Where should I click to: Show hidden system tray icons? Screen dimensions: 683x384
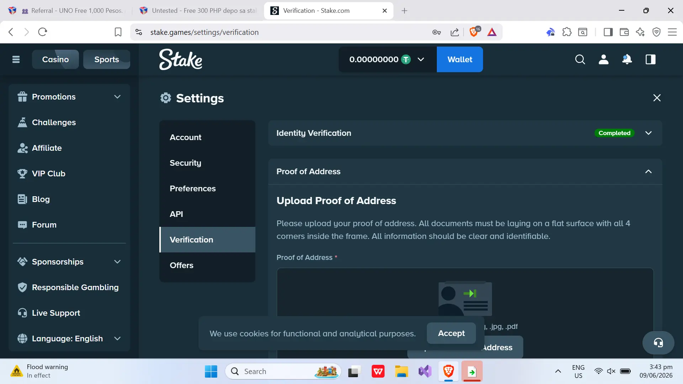[558, 372]
